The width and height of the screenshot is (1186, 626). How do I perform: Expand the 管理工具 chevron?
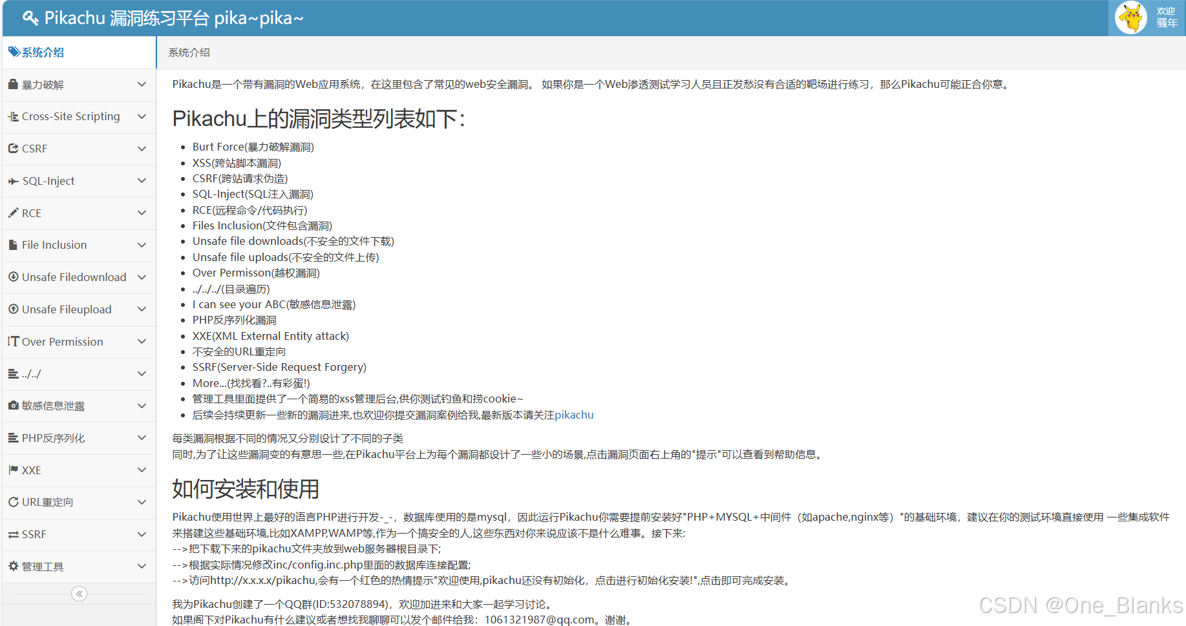tap(142, 567)
